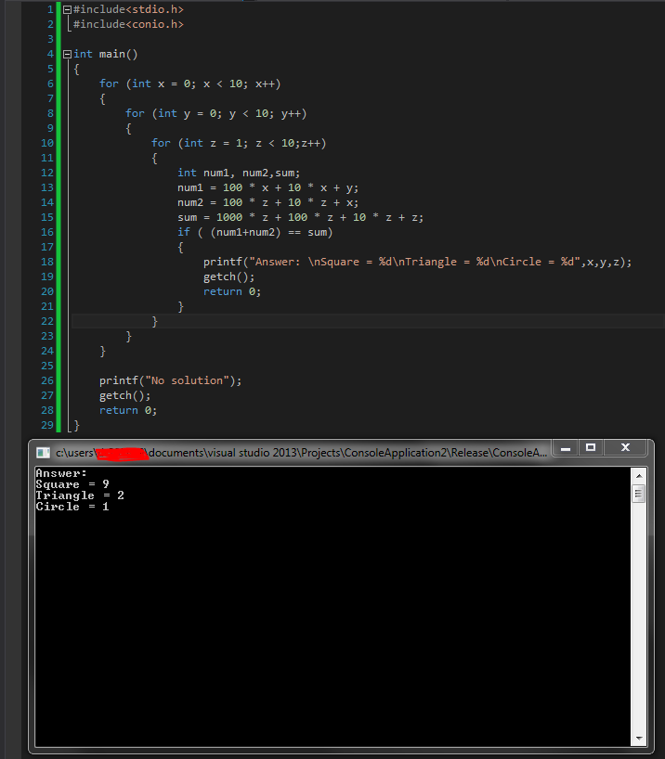Screen dimensions: 665x759
Task: Click the 'Circle = 1' console output
Action: pos(72,507)
